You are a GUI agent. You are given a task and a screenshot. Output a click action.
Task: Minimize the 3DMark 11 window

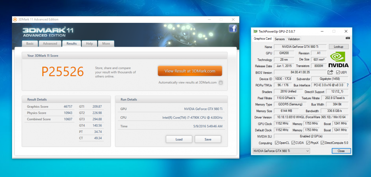coord(209,19)
